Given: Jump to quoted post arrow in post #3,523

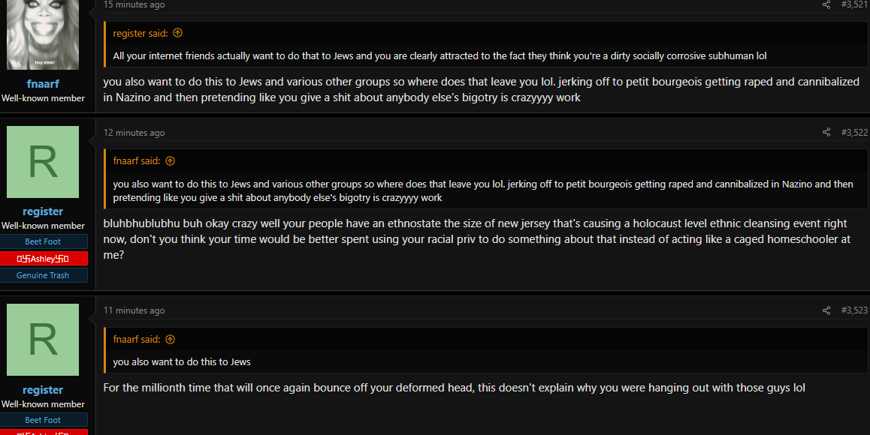Looking at the screenshot, I should pyautogui.click(x=171, y=339).
